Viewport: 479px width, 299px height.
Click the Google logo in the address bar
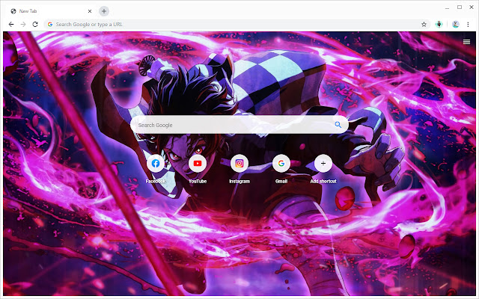pos(50,24)
